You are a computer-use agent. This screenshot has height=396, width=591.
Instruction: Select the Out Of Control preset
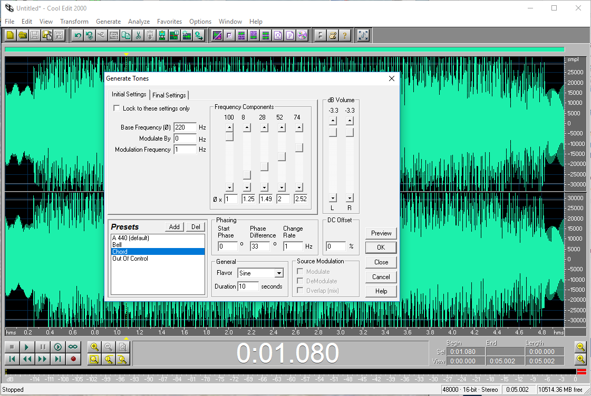pos(158,259)
